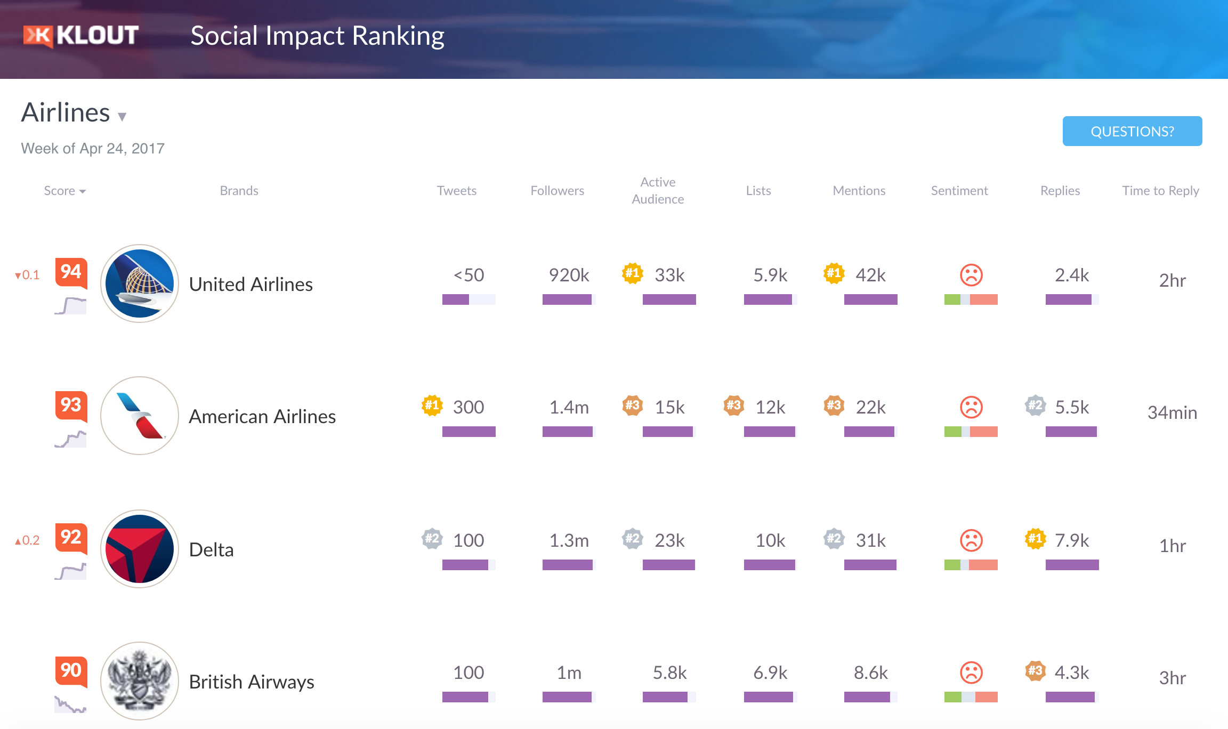Click United Airlines reply time 2hr
The height and width of the screenshot is (729, 1228).
pyautogui.click(x=1173, y=280)
